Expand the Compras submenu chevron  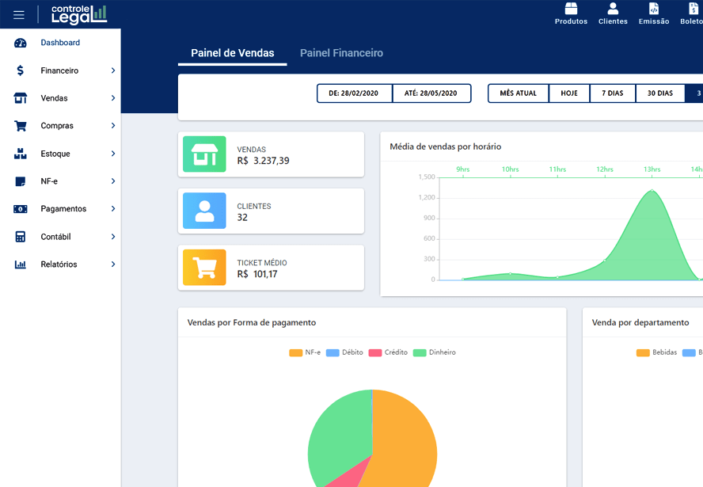click(x=113, y=126)
